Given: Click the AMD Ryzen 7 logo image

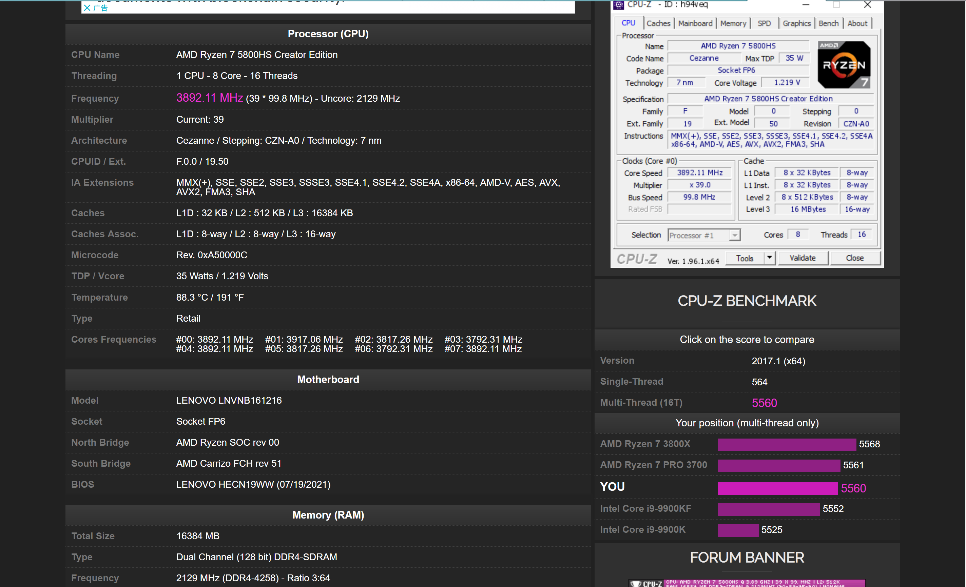Looking at the screenshot, I should (x=844, y=65).
